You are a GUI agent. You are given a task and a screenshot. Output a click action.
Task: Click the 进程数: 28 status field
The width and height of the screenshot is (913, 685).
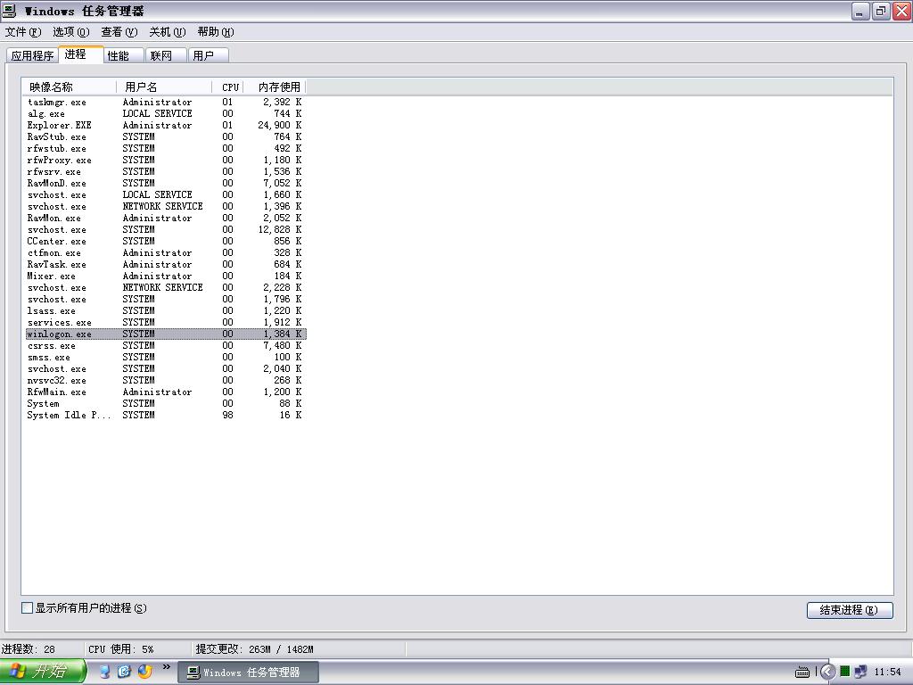pos(41,649)
